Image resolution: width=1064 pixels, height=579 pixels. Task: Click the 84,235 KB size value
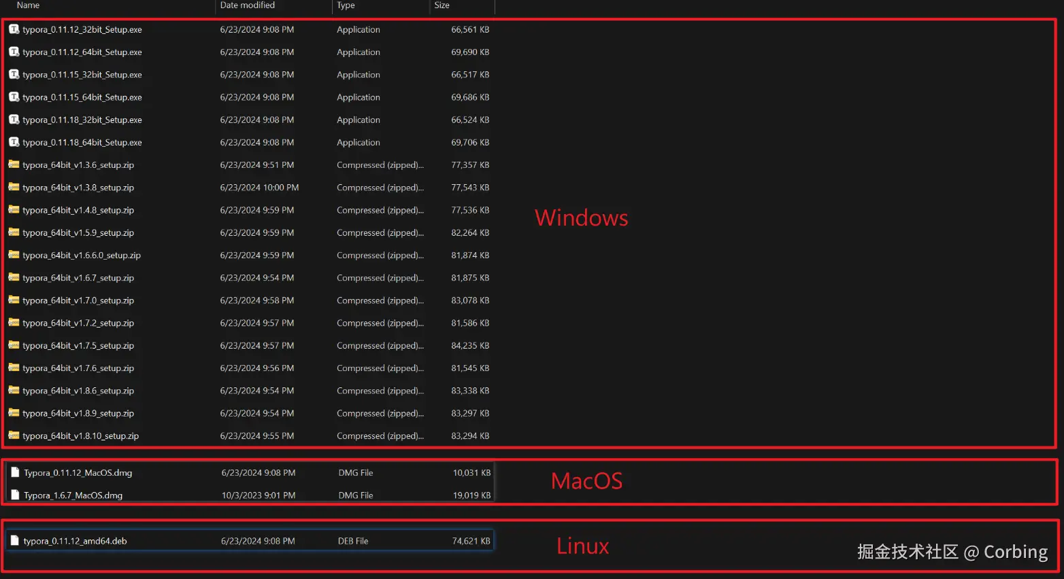(x=470, y=345)
